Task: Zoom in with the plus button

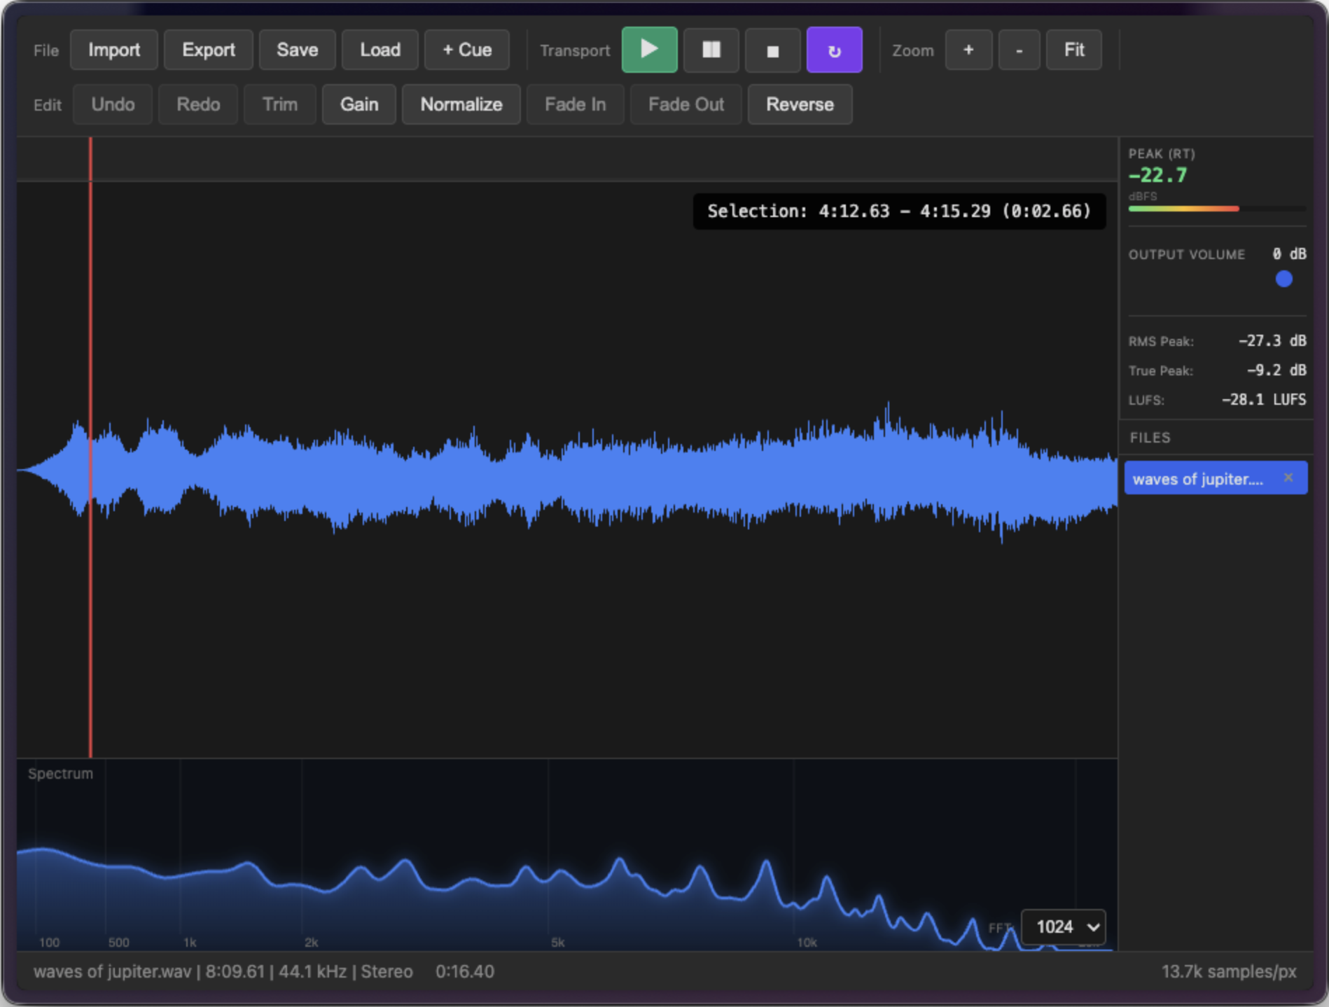Action: tap(968, 50)
